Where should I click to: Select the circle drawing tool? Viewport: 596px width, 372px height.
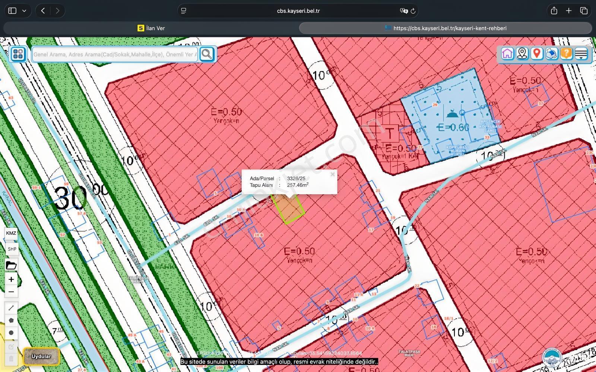click(x=11, y=333)
